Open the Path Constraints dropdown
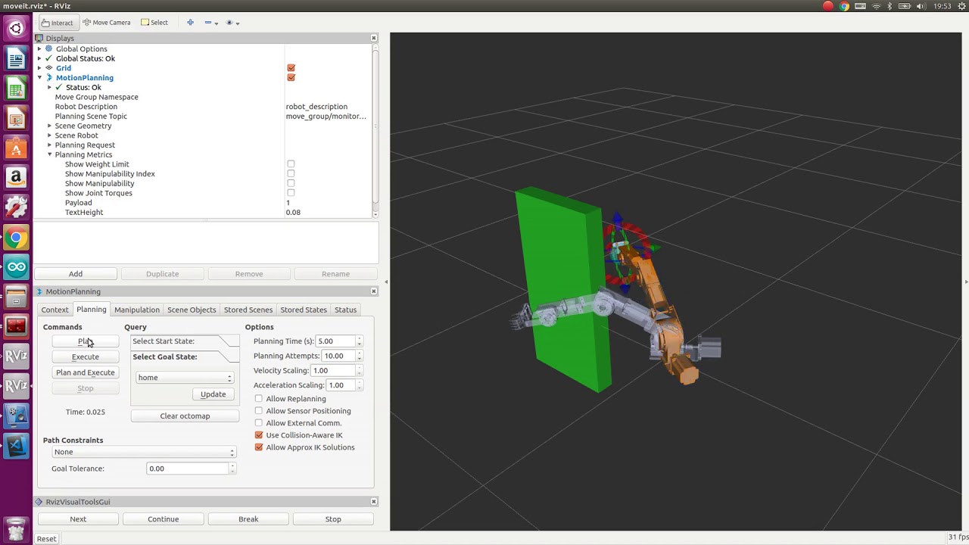969x545 pixels. pyautogui.click(x=144, y=452)
